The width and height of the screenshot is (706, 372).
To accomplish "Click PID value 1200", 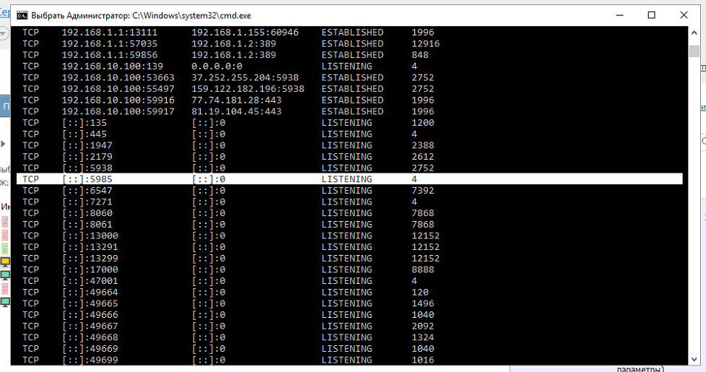I will pos(423,123).
